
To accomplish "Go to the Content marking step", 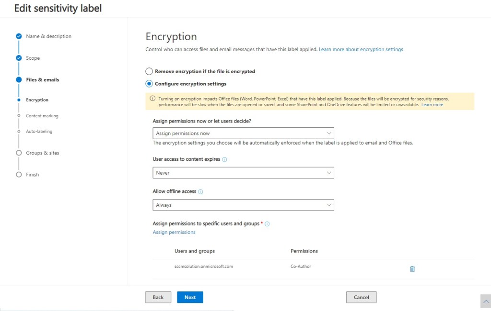I will pos(42,116).
